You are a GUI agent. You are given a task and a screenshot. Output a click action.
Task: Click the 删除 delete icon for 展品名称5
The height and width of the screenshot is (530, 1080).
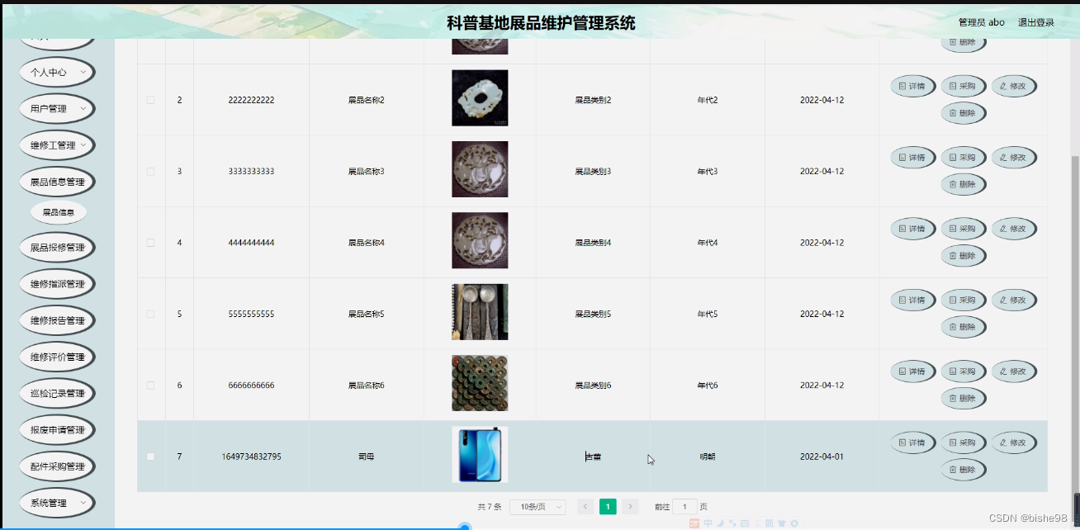963,326
